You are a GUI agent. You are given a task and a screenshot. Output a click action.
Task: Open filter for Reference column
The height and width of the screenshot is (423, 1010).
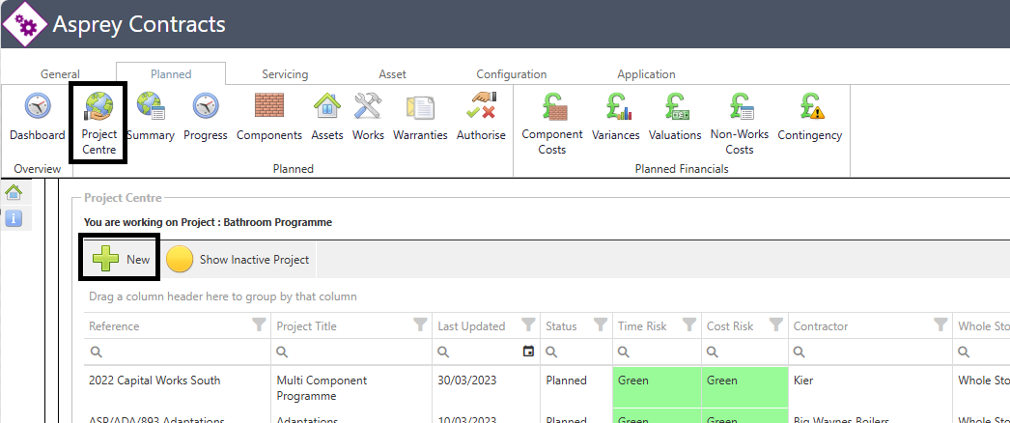point(259,325)
